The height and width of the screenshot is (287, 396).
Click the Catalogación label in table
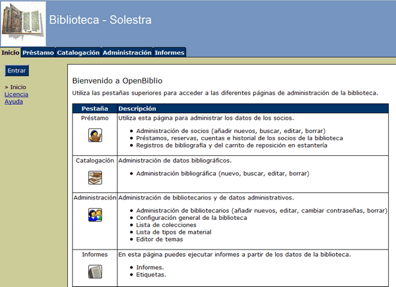click(94, 161)
